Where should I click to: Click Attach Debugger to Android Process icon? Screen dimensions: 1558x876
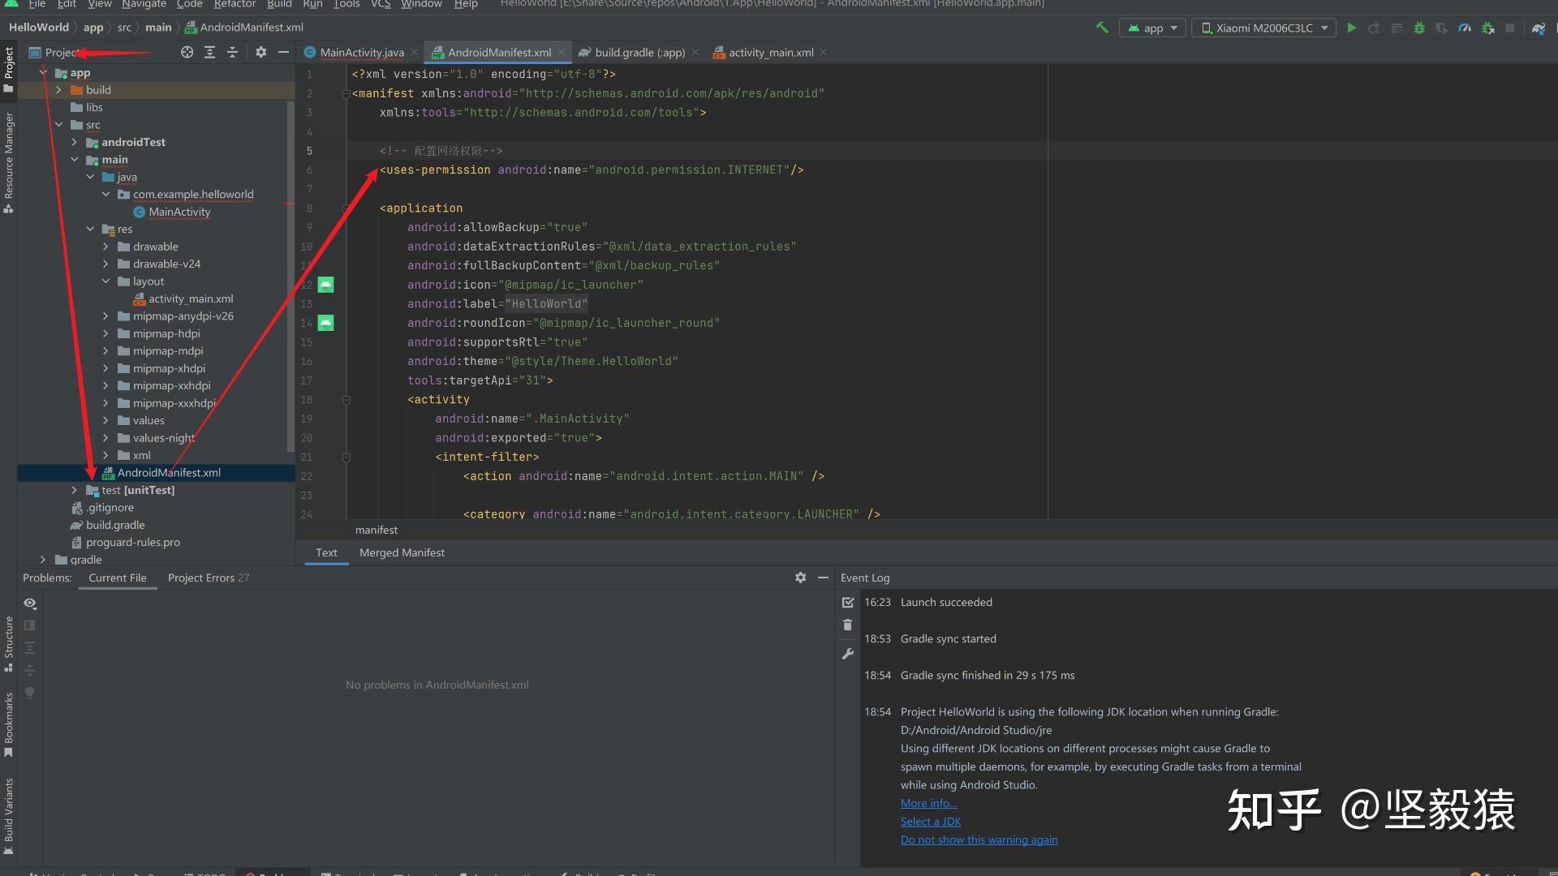click(x=1487, y=28)
